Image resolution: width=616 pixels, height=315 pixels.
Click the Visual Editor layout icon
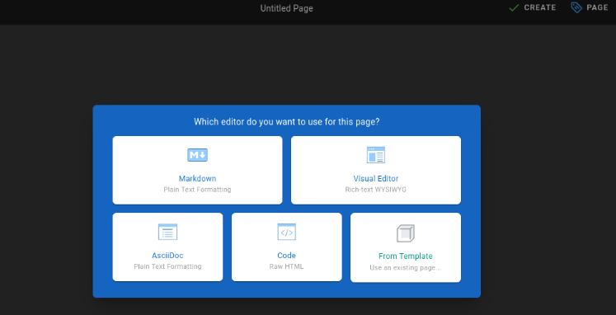(375, 155)
